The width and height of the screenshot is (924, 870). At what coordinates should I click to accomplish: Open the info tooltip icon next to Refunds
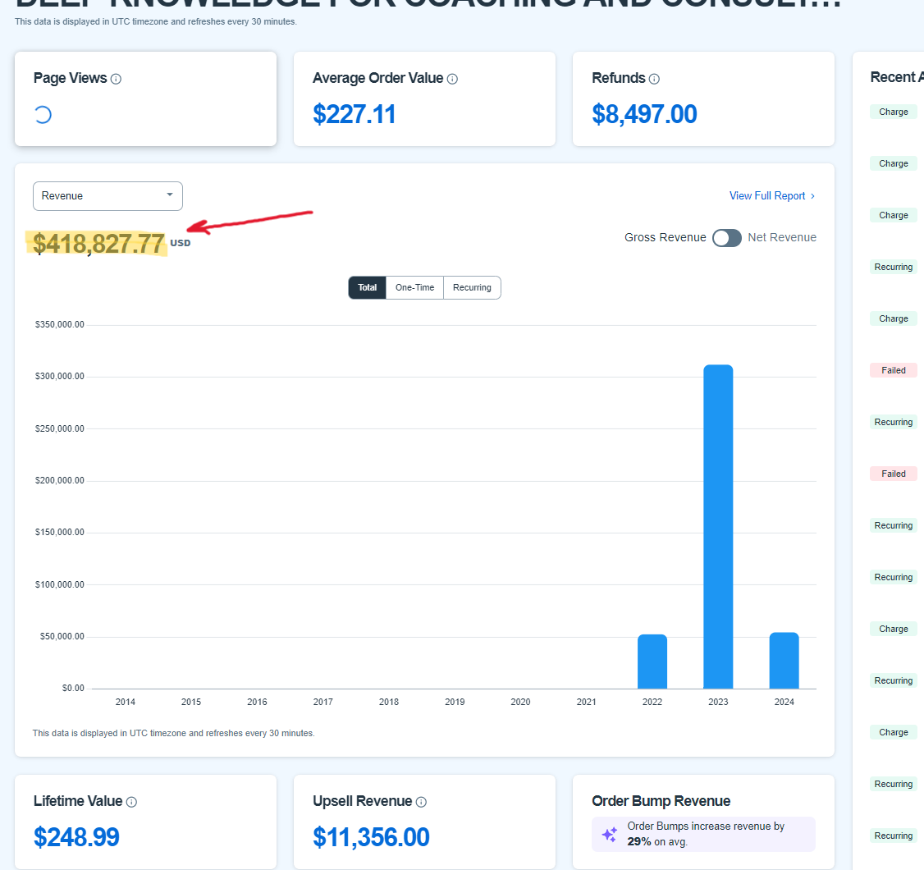(x=654, y=79)
